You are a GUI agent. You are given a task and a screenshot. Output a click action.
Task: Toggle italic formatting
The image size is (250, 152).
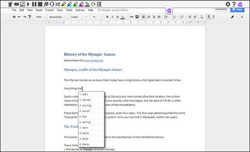pos(112,17)
